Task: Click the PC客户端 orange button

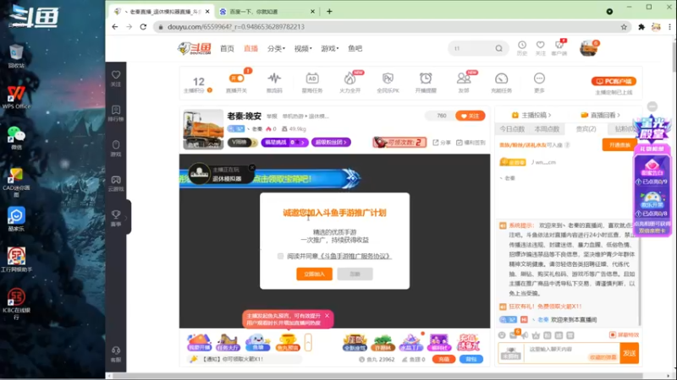Action: [x=614, y=81]
